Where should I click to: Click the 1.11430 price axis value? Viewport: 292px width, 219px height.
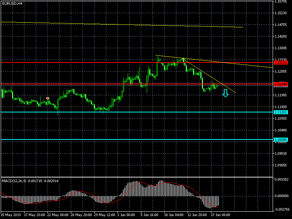[x=281, y=107]
